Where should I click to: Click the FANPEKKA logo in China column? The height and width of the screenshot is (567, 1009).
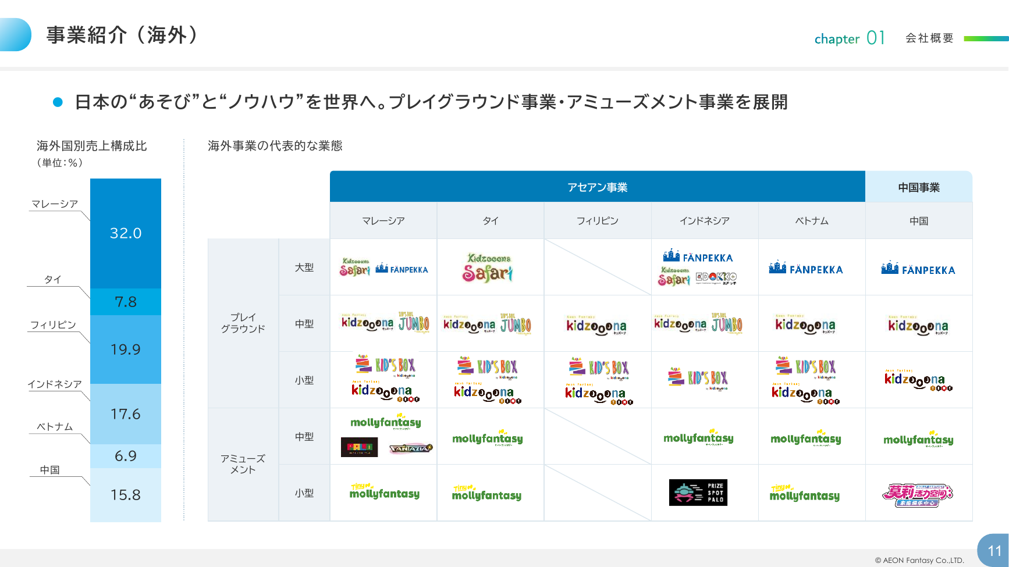point(918,269)
